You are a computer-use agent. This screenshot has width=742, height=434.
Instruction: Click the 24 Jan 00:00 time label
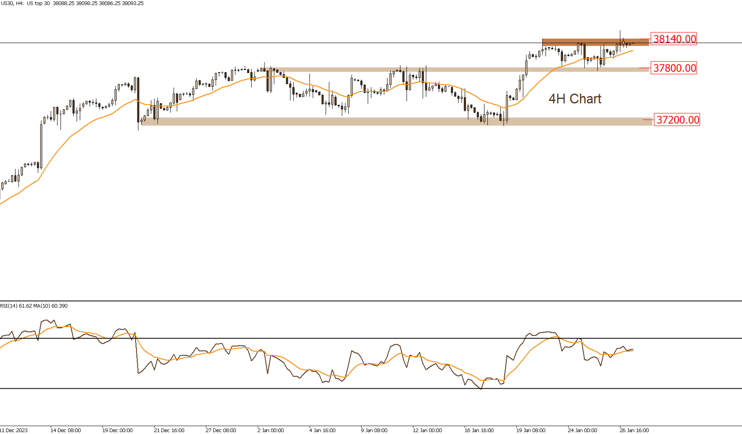click(x=582, y=430)
